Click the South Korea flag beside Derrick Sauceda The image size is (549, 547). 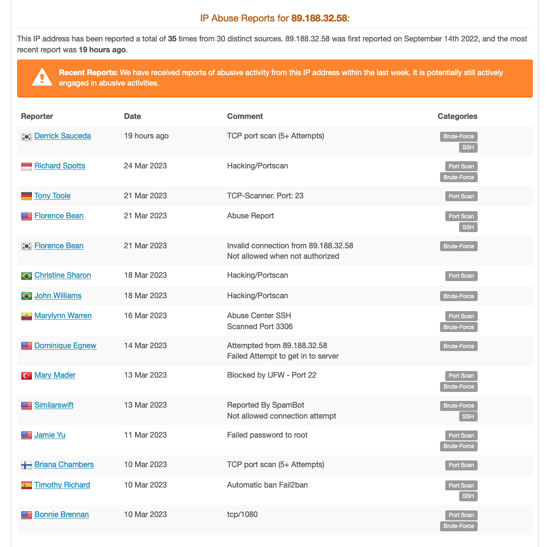[26, 137]
